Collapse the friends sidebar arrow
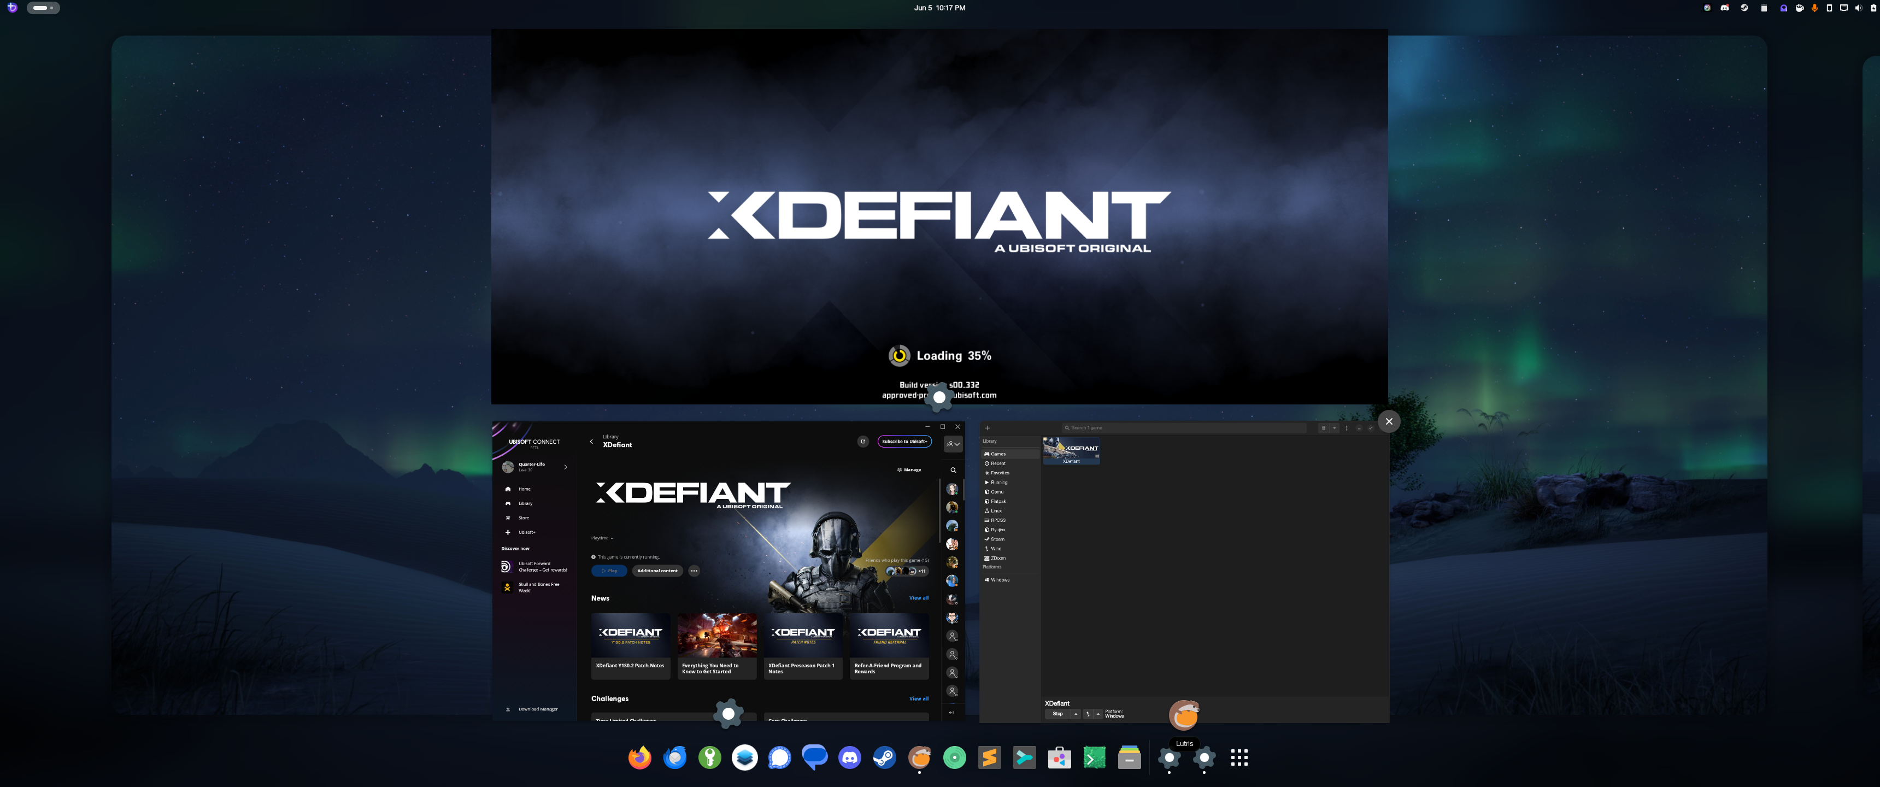Screen dimensions: 1880x787 951,712
